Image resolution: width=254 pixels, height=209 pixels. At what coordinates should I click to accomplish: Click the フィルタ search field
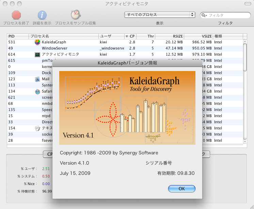pos(225,15)
